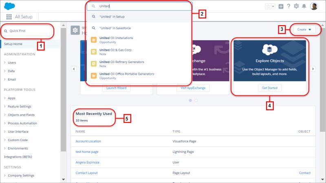Click the NAME column header
This screenshot has width=326, height=183.
pyautogui.click(x=80, y=131)
